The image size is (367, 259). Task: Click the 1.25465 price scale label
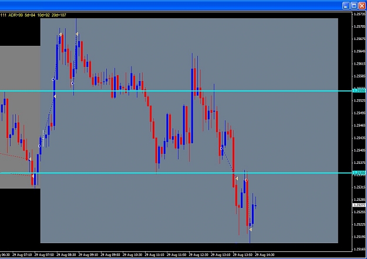[359, 125]
